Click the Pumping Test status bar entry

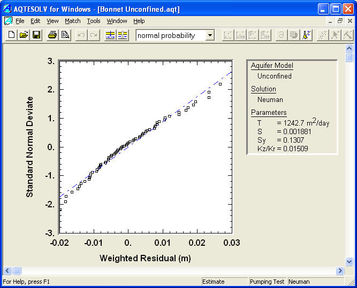click(267, 282)
